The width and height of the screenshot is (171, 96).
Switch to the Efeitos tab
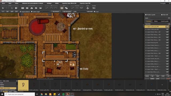[x=156, y=21]
